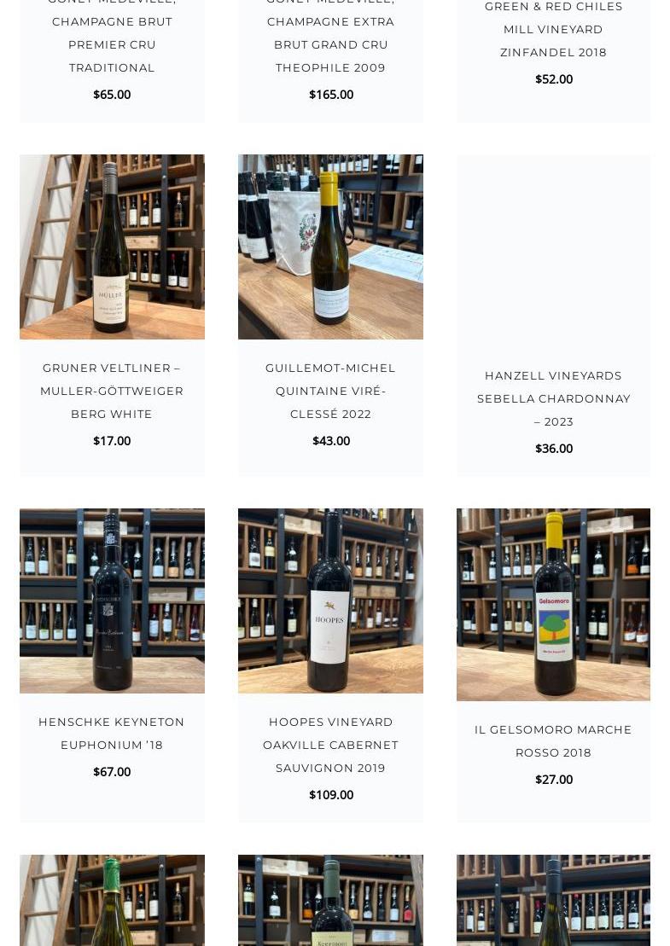Image resolution: width=670 pixels, height=946 pixels.
Task: Open the Hoopes bottle photo
Action: tap(330, 601)
